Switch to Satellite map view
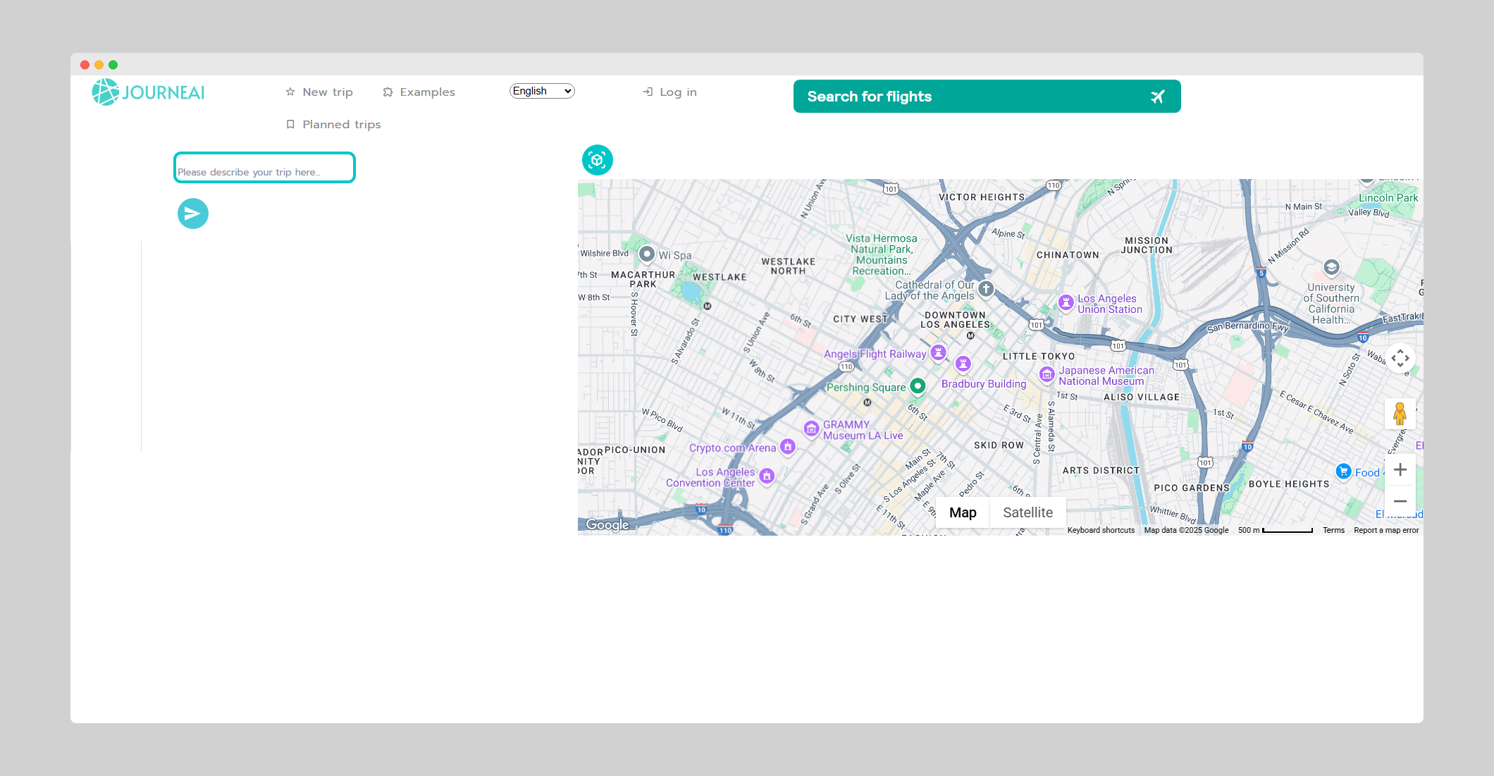 pyautogui.click(x=1027, y=512)
